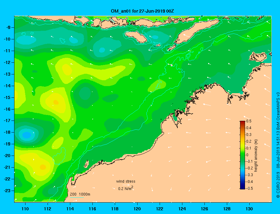Click the height anomaly color bar
The image size is (280, 214).
tap(243, 155)
